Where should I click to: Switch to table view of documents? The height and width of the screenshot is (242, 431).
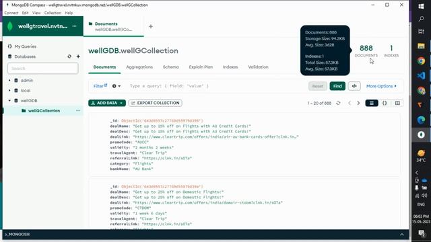click(x=397, y=103)
